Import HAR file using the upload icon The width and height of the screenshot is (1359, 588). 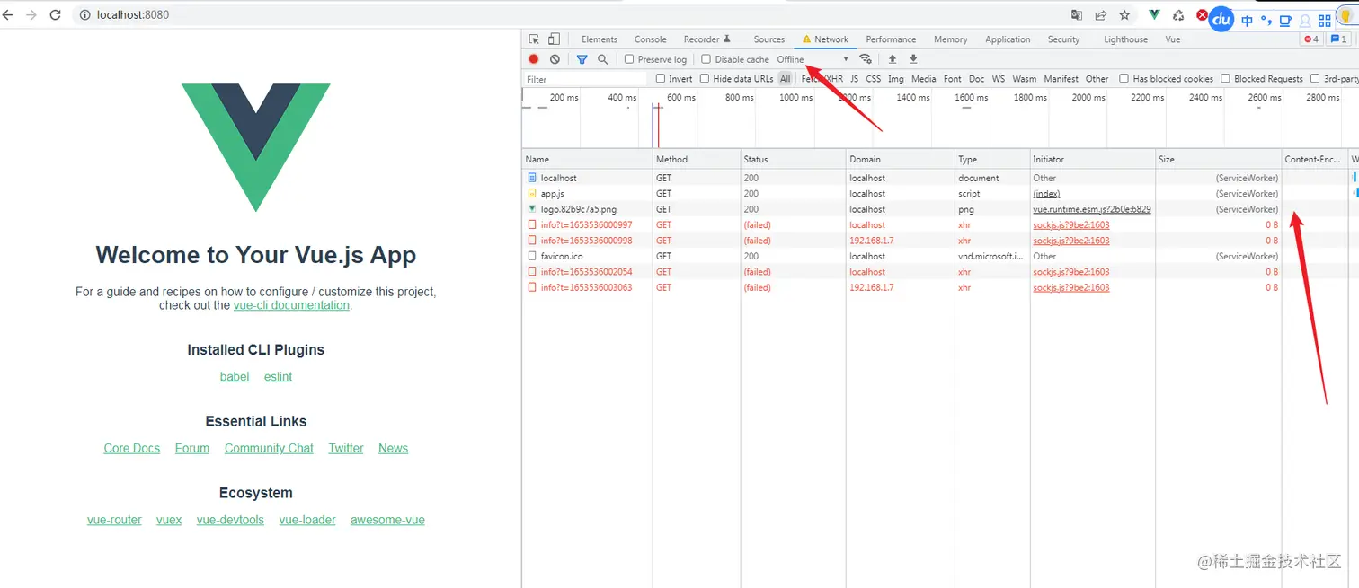(x=892, y=58)
